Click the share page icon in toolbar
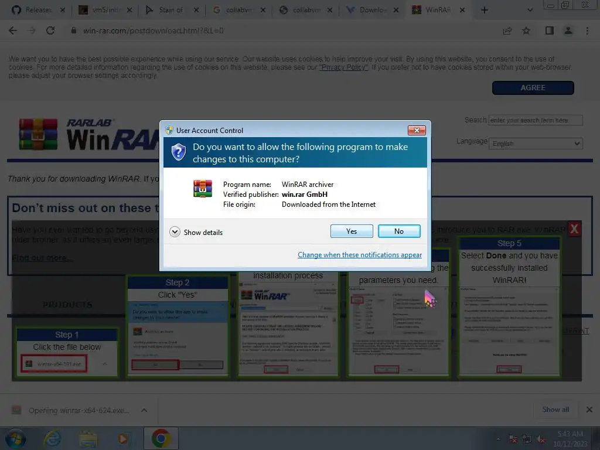The width and height of the screenshot is (600, 450). click(507, 30)
